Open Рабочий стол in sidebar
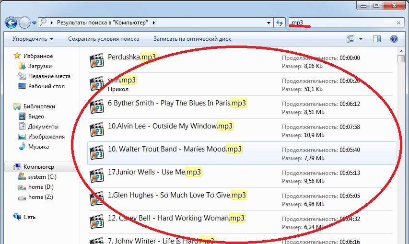 47,86
